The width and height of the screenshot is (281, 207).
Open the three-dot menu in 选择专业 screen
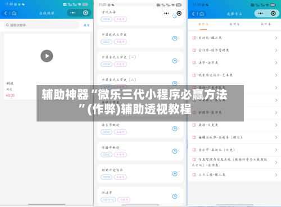click(x=260, y=13)
